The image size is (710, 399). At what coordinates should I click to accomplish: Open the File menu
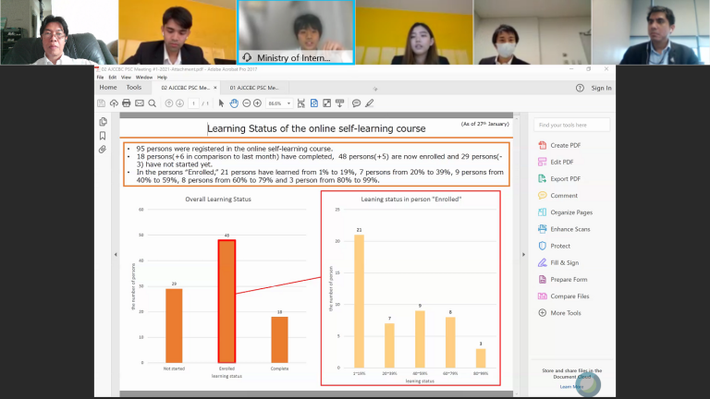[x=101, y=78]
